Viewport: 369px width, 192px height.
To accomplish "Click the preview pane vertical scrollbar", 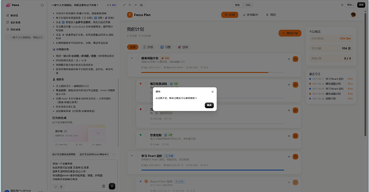I will [365, 74].
